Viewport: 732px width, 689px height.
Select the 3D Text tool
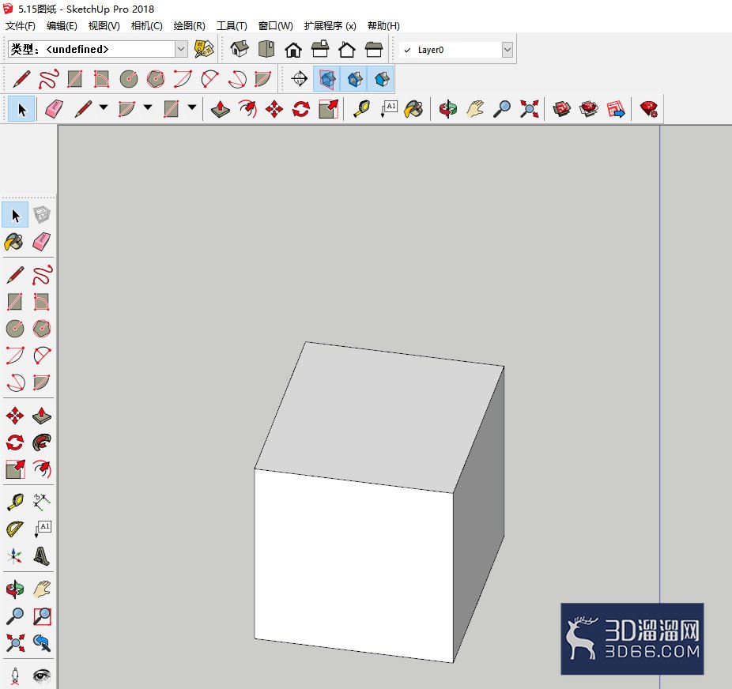(x=42, y=556)
